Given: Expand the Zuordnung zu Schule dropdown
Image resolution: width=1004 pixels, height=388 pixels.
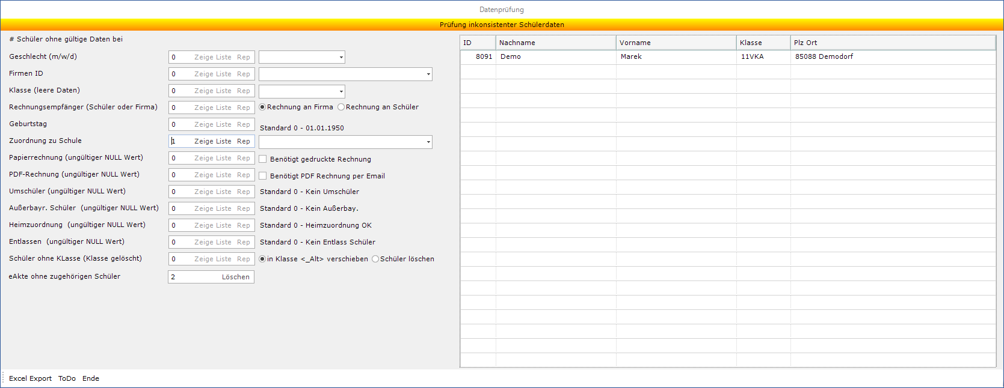Looking at the screenshot, I should coord(428,142).
